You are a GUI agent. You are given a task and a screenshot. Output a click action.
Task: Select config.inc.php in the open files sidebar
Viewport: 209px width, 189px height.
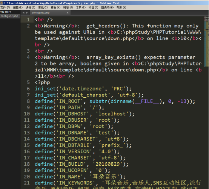(x=9, y=16)
